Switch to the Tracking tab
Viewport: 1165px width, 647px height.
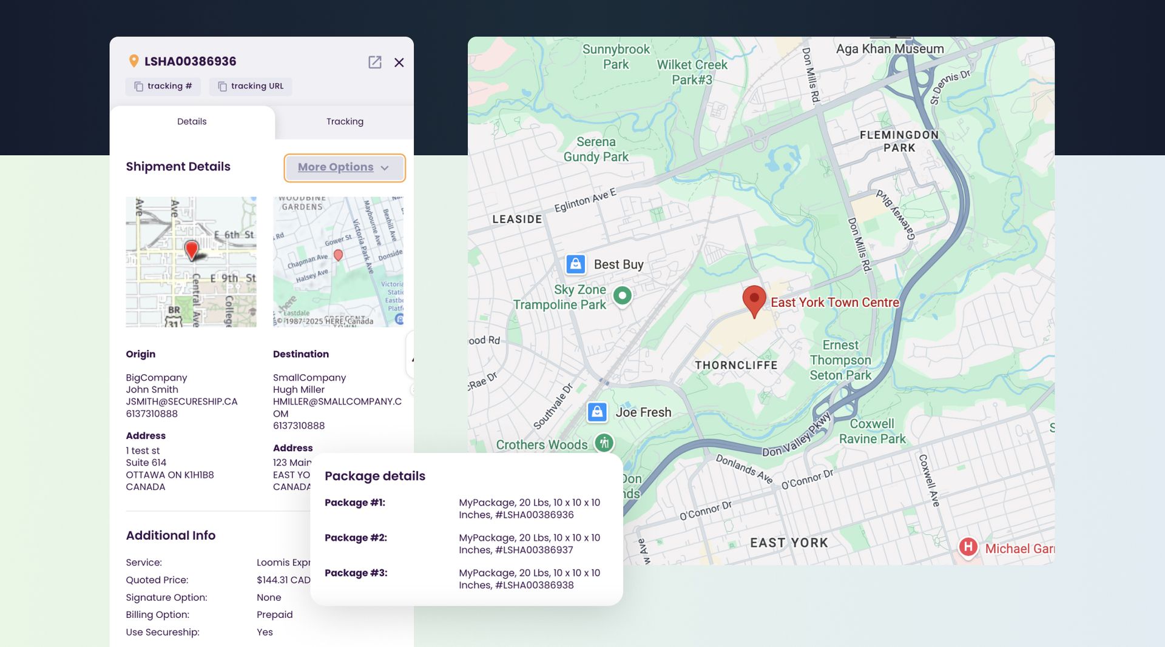(345, 121)
